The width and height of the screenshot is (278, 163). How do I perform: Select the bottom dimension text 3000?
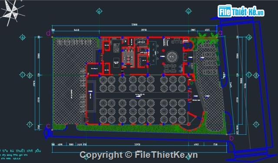[x=71, y=144]
